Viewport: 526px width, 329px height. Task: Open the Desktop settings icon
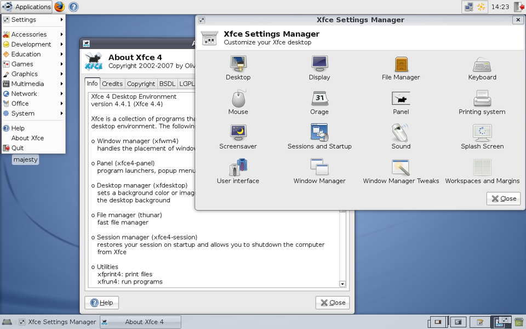(238, 68)
